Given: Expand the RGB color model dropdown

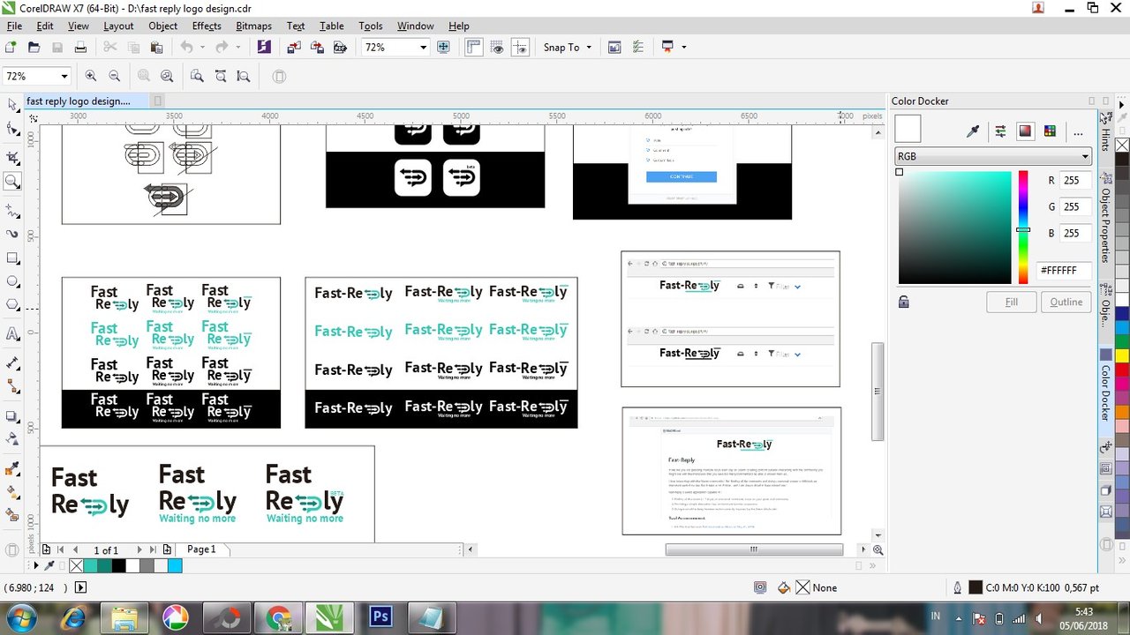Looking at the screenshot, I should coord(992,156).
